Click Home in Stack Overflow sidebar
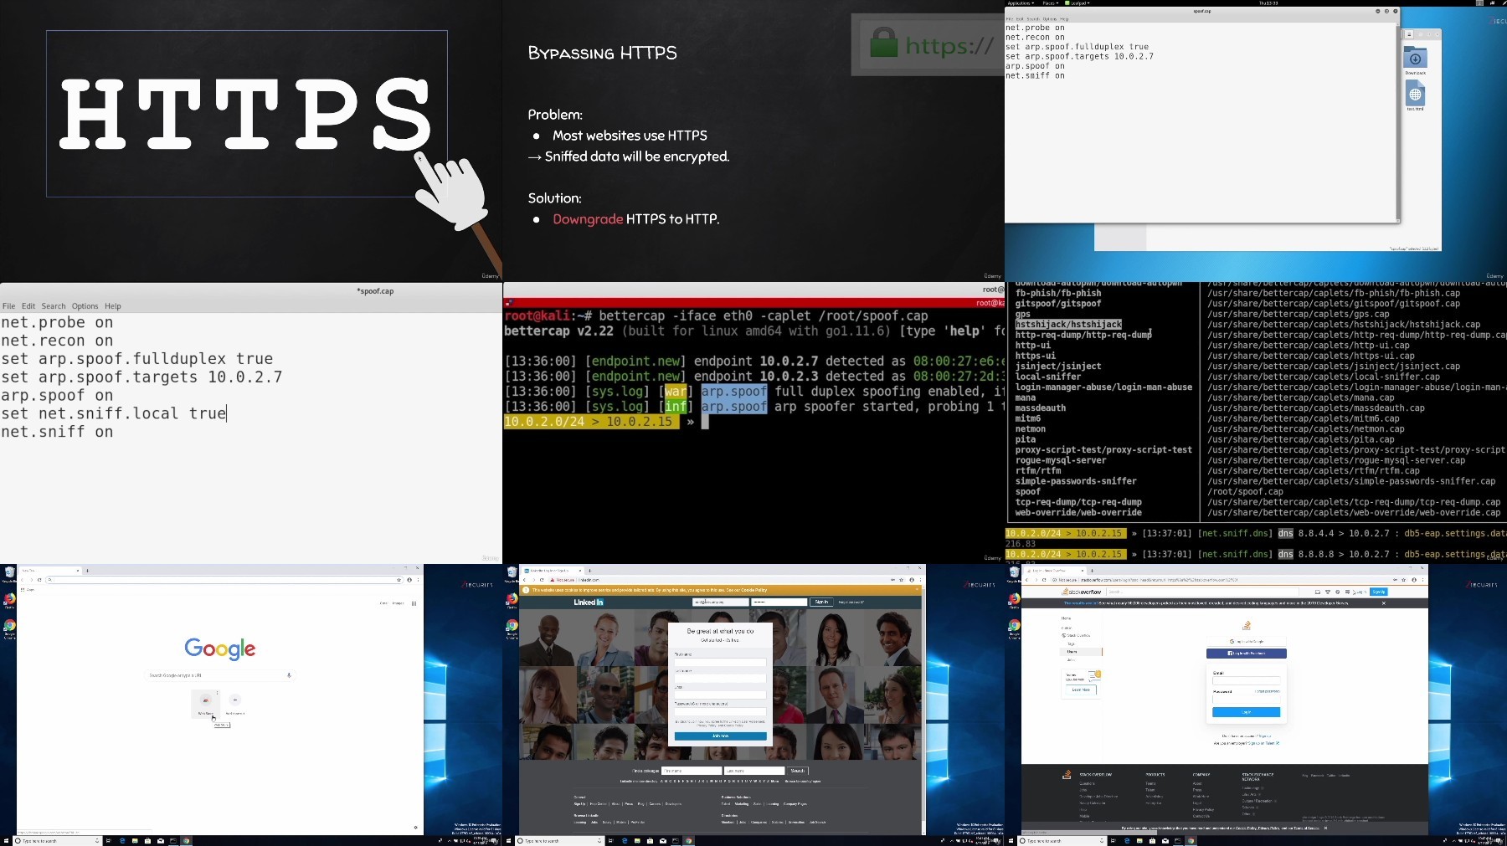The height and width of the screenshot is (846, 1507). [1066, 618]
